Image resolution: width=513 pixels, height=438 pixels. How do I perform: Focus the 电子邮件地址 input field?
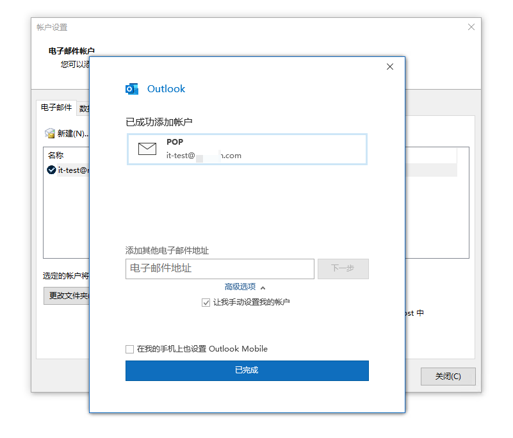220,269
